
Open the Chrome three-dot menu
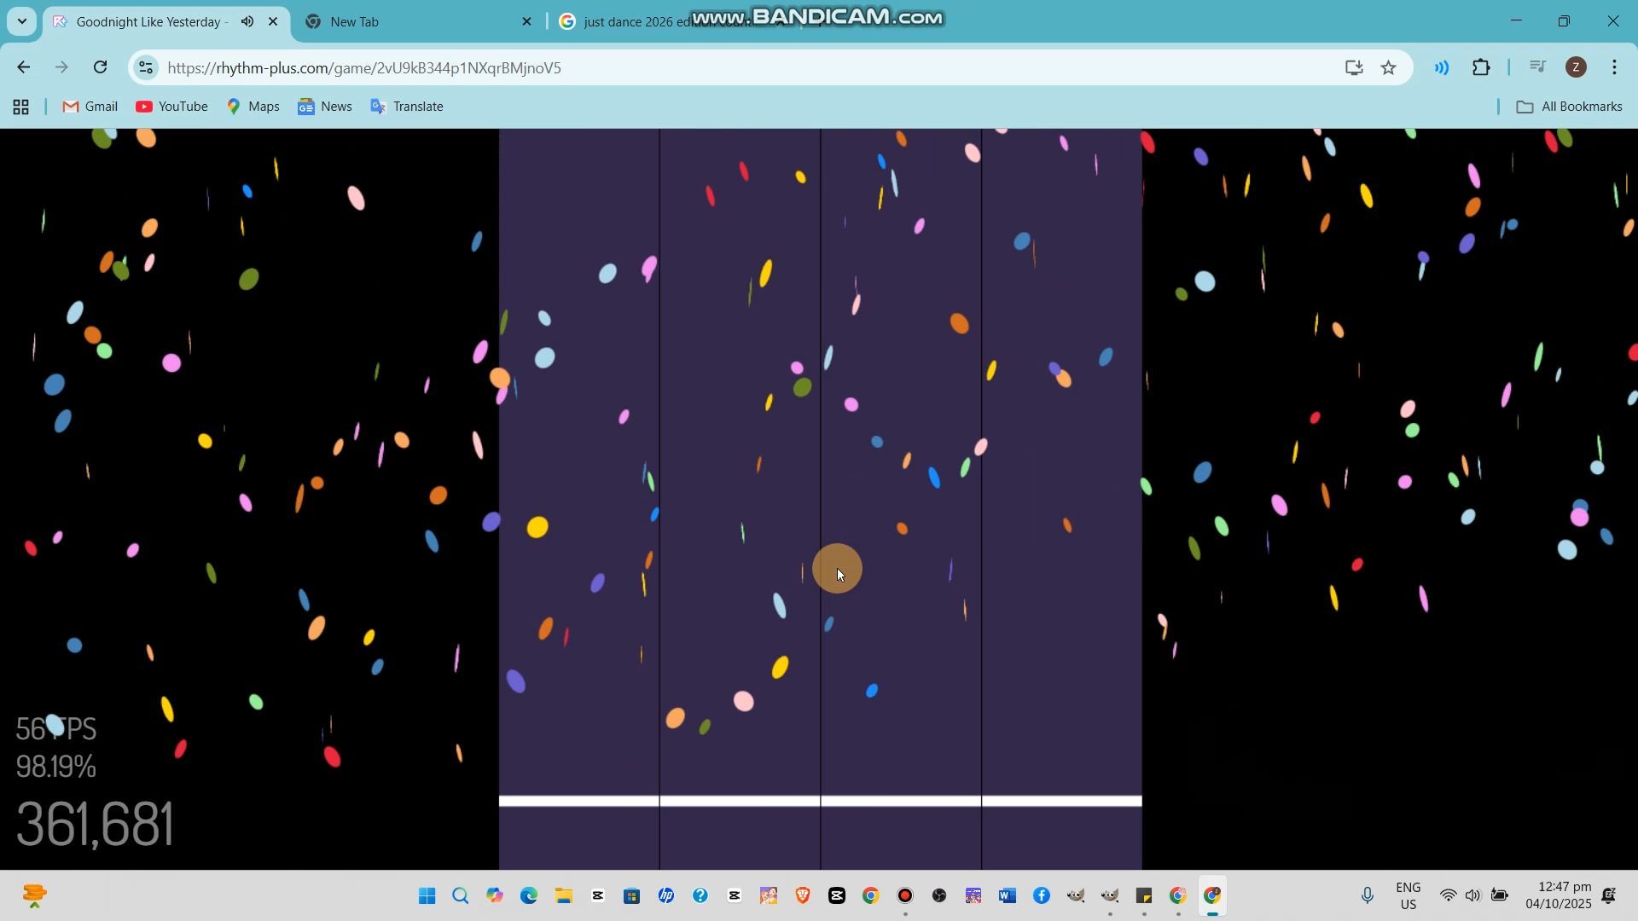click(x=1614, y=67)
